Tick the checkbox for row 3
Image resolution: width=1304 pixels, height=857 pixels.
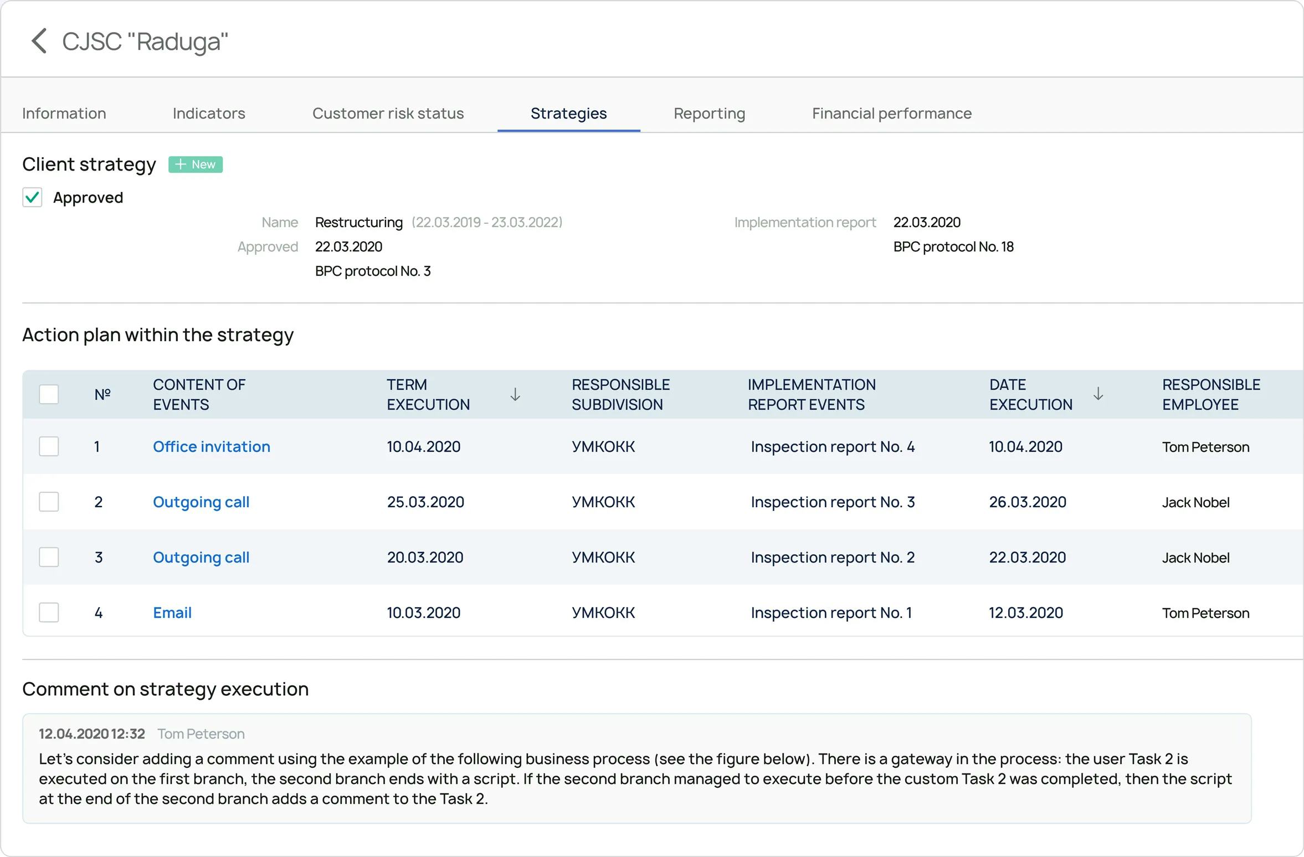point(49,557)
